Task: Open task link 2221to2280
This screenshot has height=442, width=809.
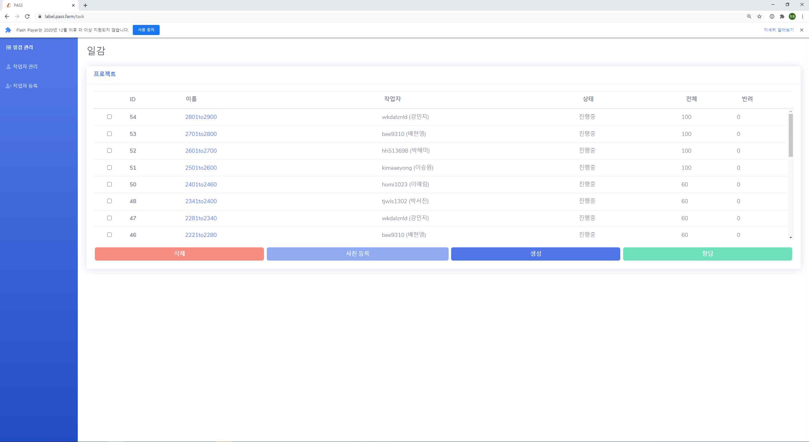Action: pos(201,235)
